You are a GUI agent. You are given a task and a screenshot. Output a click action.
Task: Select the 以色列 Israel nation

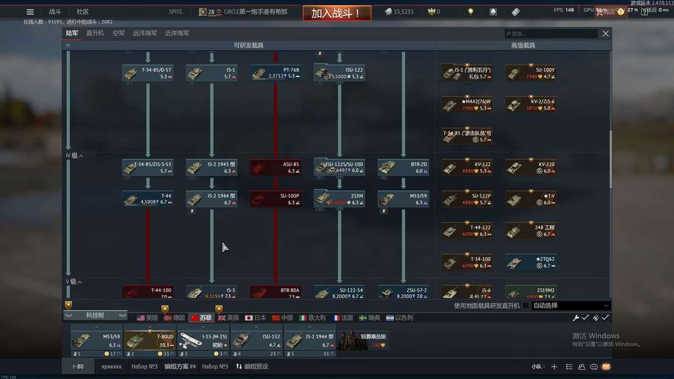pos(400,318)
